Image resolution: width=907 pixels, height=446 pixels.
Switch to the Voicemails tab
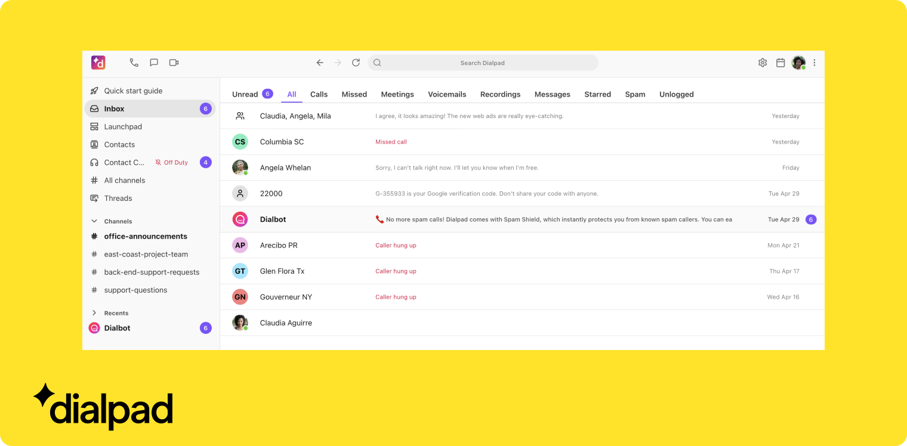[x=447, y=94]
